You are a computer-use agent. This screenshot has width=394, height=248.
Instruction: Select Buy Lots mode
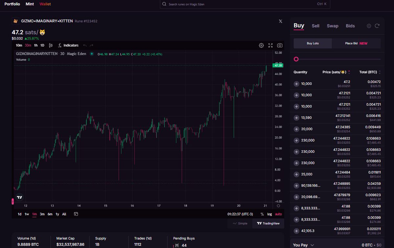tap(313, 43)
